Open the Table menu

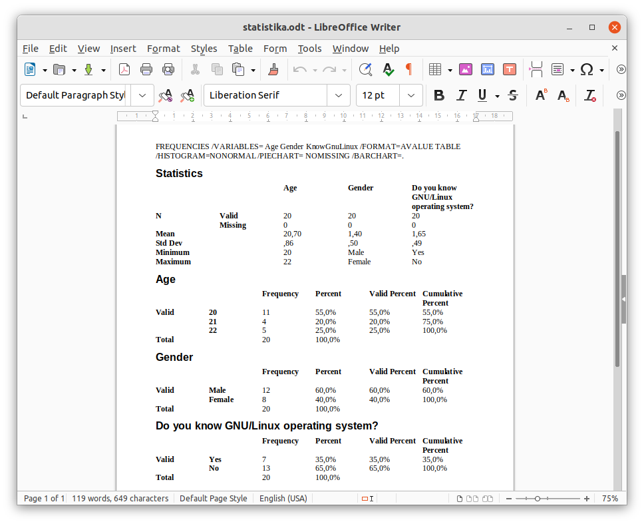pyautogui.click(x=240, y=49)
